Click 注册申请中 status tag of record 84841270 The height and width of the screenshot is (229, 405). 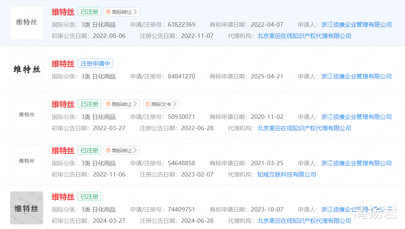pyautogui.click(x=95, y=63)
